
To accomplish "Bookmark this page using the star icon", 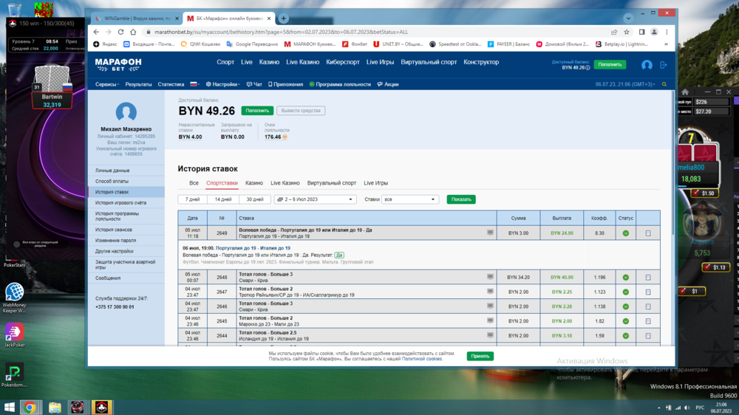I will click(x=627, y=32).
